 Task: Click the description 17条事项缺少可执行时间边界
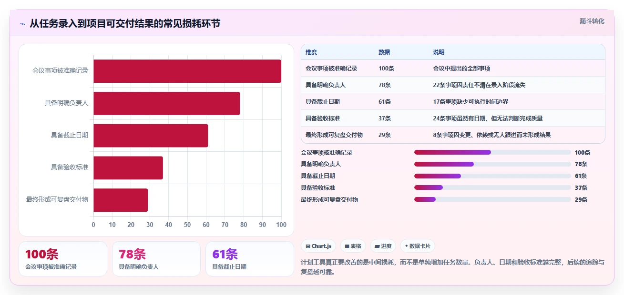pos(471,102)
